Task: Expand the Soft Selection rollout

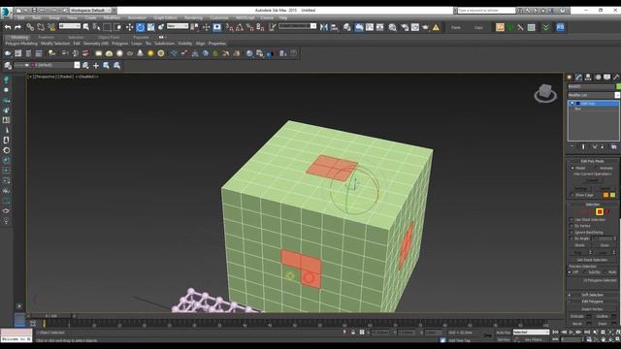Action: [593, 295]
